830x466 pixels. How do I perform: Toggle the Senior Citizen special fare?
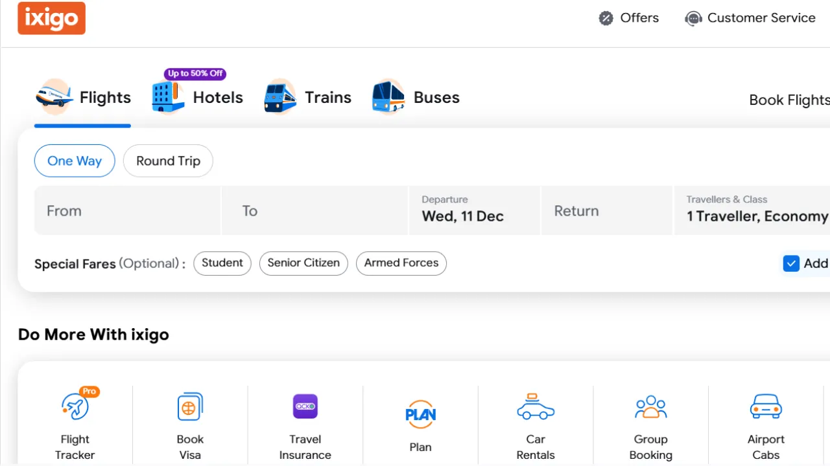[x=303, y=263]
